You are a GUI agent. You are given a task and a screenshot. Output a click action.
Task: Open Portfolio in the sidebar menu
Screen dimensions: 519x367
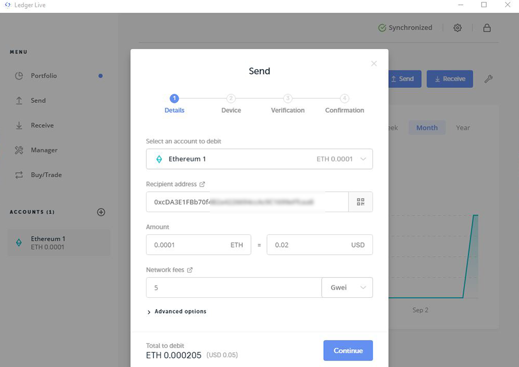click(x=44, y=76)
